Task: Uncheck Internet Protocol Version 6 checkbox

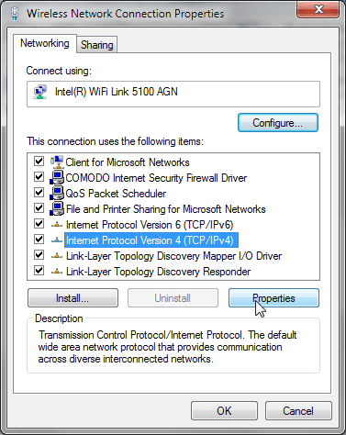Action: (39, 224)
